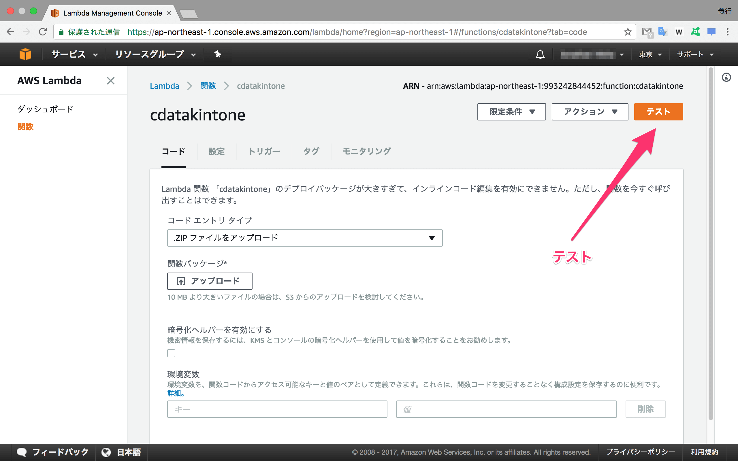
Task: Switch to the トリガー tab
Action: (x=264, y=151)
